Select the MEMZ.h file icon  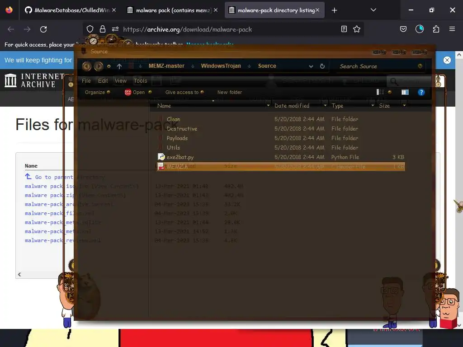pos(161,166)
